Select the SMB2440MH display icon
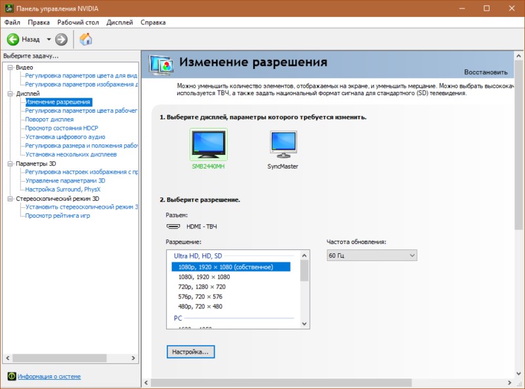Screen dimensions: 525x389 click(208, 144)
